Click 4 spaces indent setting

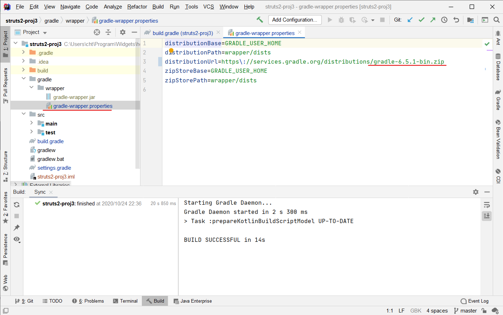(x=437, y=311)
